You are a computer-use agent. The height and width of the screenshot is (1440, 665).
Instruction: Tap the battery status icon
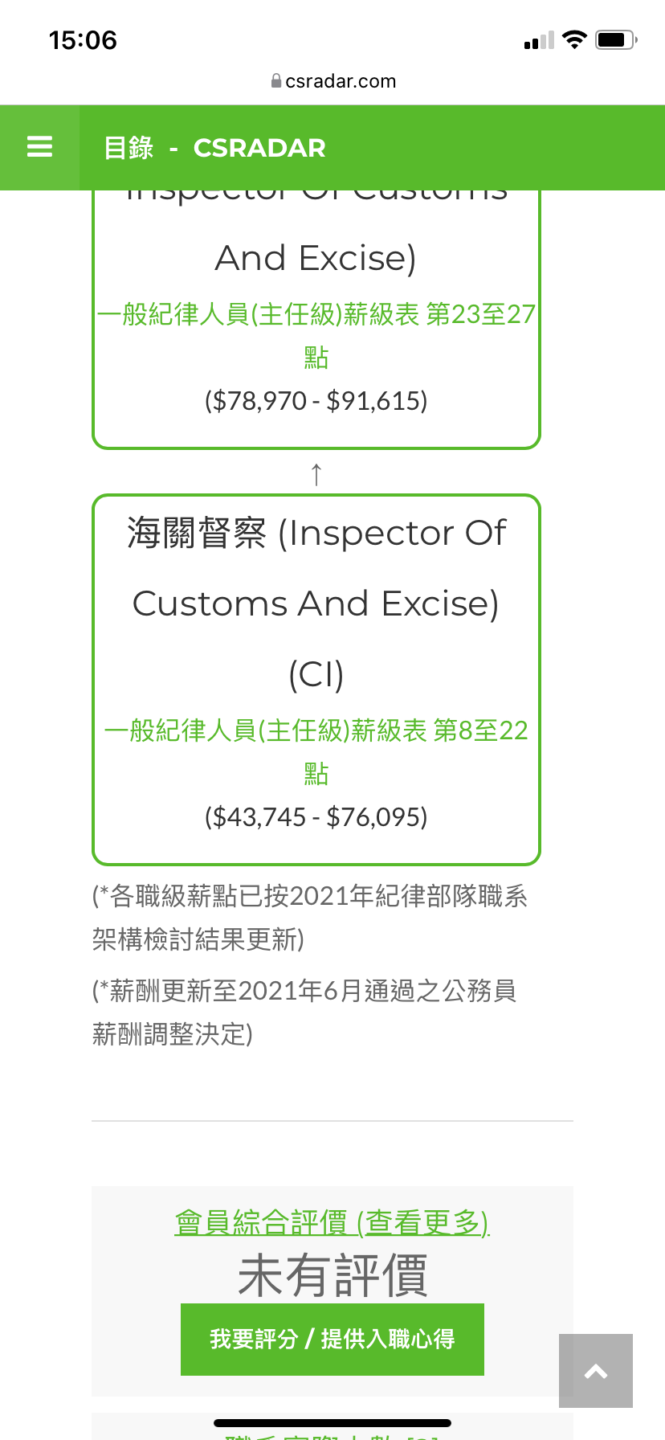click(616, 39)
